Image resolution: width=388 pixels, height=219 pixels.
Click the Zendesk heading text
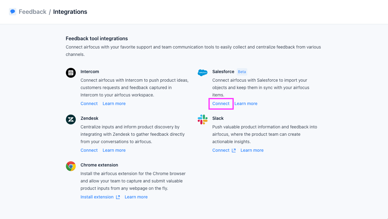(x=90, y=118)
